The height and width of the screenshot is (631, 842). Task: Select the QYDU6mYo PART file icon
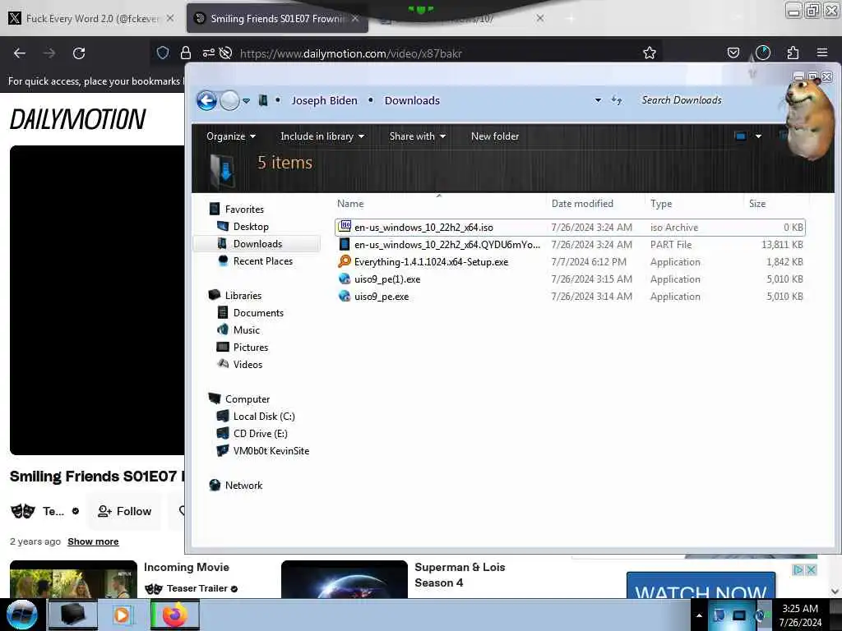(345, 244)
